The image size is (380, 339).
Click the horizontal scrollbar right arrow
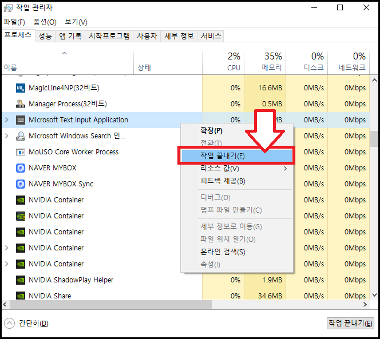click(365, 304)
